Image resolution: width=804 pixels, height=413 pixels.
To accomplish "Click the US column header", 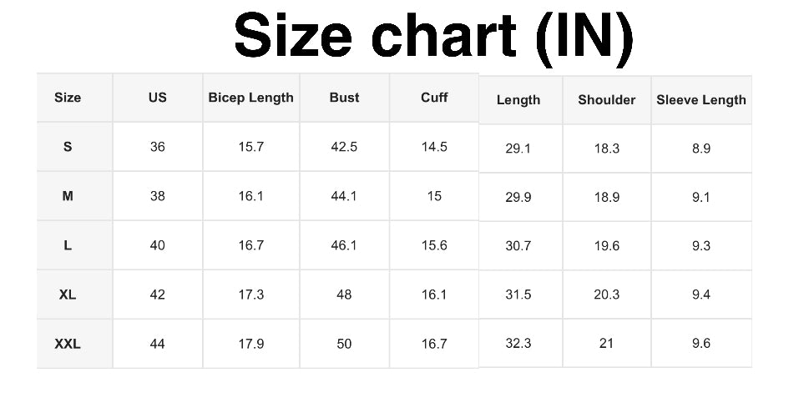I will point(158,98).
